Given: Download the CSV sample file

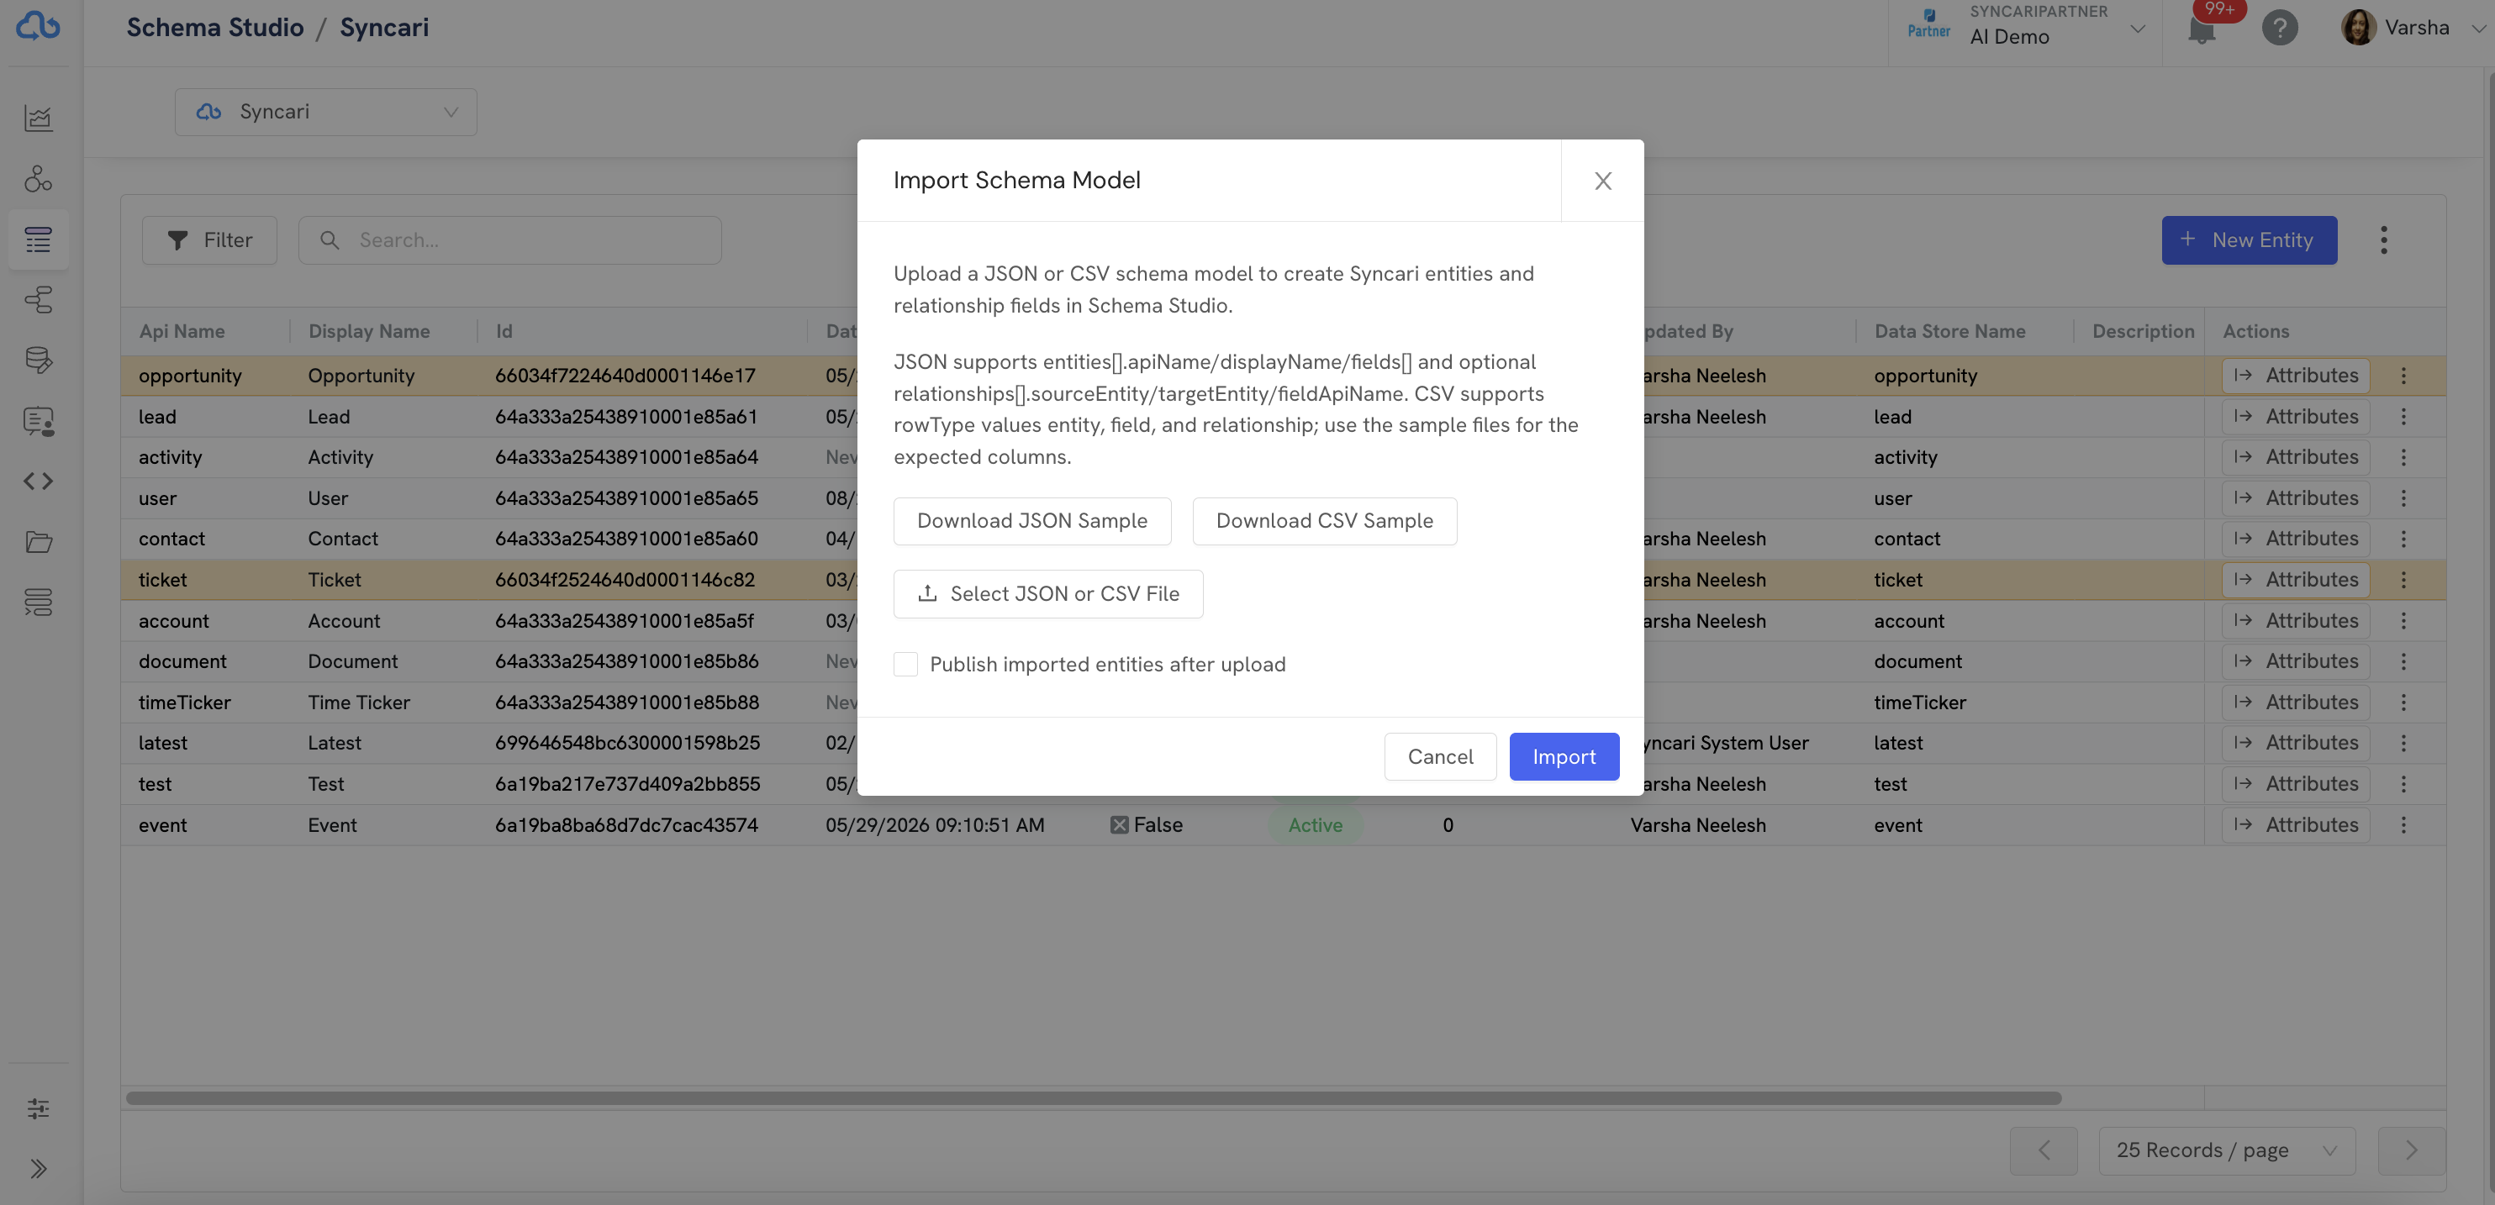Looking at the screenshot, I should pos(1325,522).
